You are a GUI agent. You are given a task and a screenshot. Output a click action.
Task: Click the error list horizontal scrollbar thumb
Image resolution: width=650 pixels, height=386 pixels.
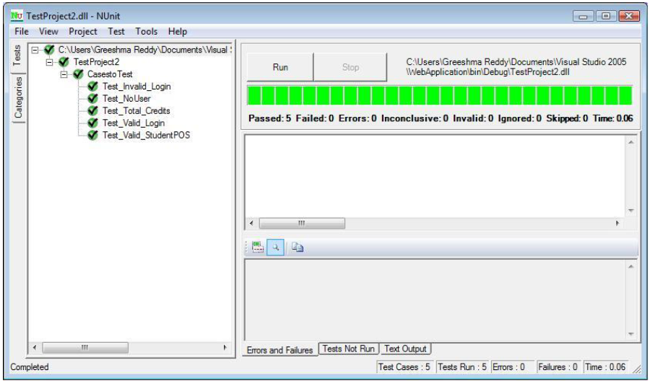coord(302,223)
